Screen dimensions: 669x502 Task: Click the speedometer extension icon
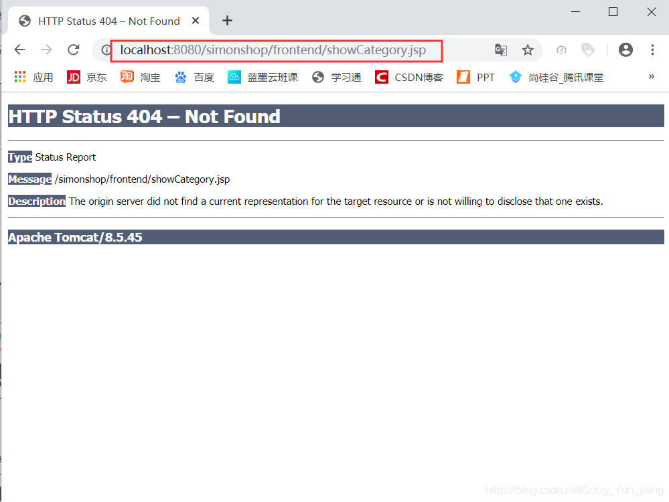click(x=561, y=50)
